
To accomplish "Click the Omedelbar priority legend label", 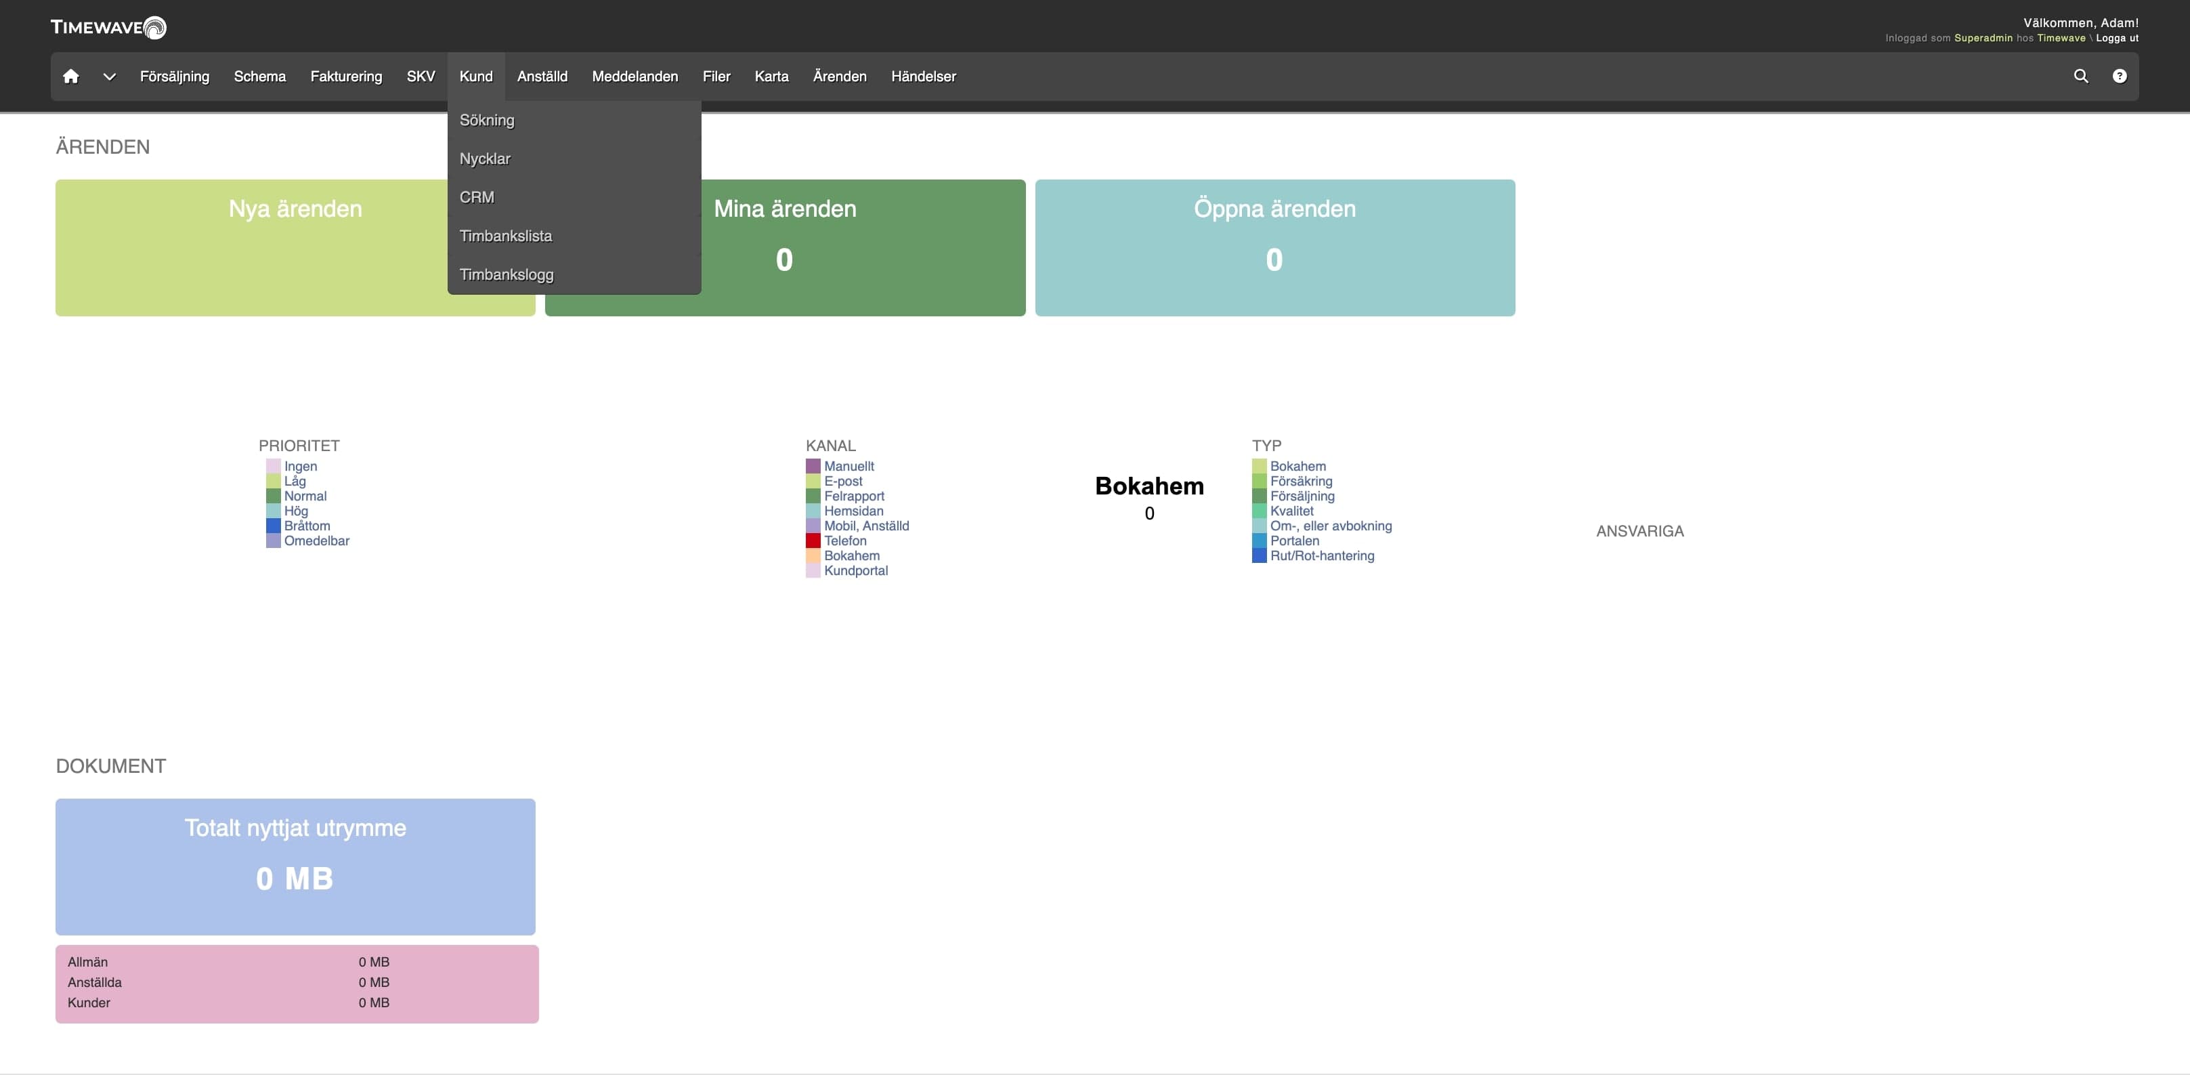I will [316, 541].
